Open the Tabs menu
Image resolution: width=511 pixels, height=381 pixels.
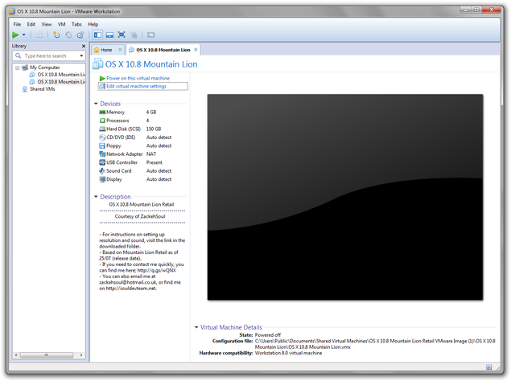(76, 24)
